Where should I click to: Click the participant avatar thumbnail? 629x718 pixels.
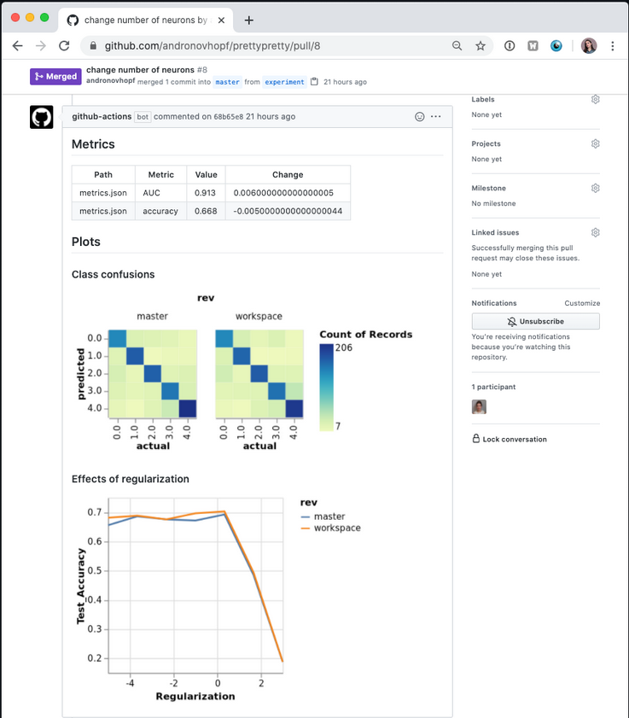coord(479,407)
